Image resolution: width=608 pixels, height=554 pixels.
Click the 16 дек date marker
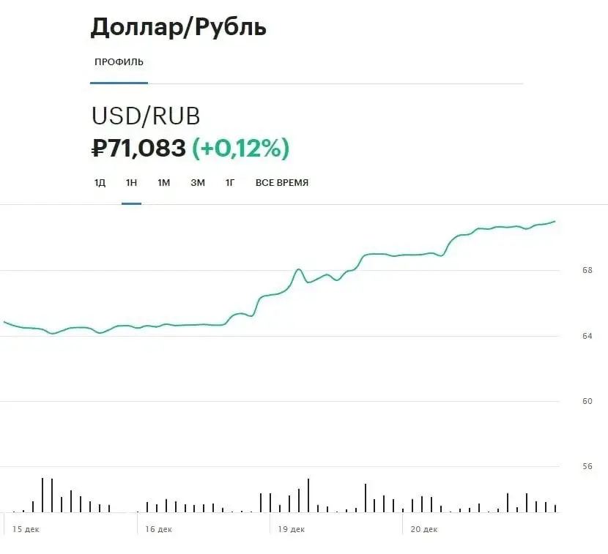(159, 529)
